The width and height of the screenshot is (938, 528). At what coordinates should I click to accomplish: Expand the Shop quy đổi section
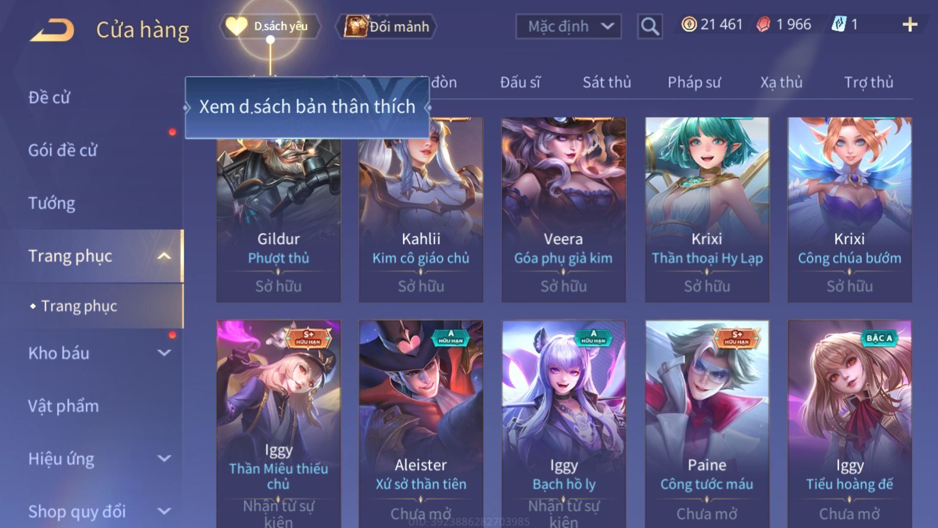(164, 511)
